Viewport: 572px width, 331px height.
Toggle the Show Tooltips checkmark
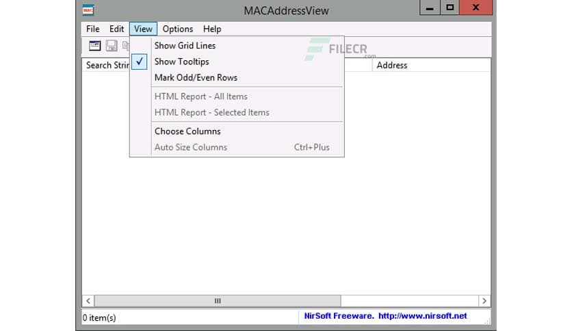(x=140, y=62)
